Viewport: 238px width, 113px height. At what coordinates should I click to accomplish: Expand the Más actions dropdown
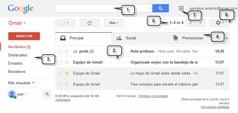[x=114, y=23]
